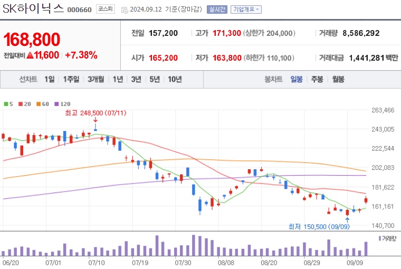Show the 10년 line chart

click(x=175, y=79)
